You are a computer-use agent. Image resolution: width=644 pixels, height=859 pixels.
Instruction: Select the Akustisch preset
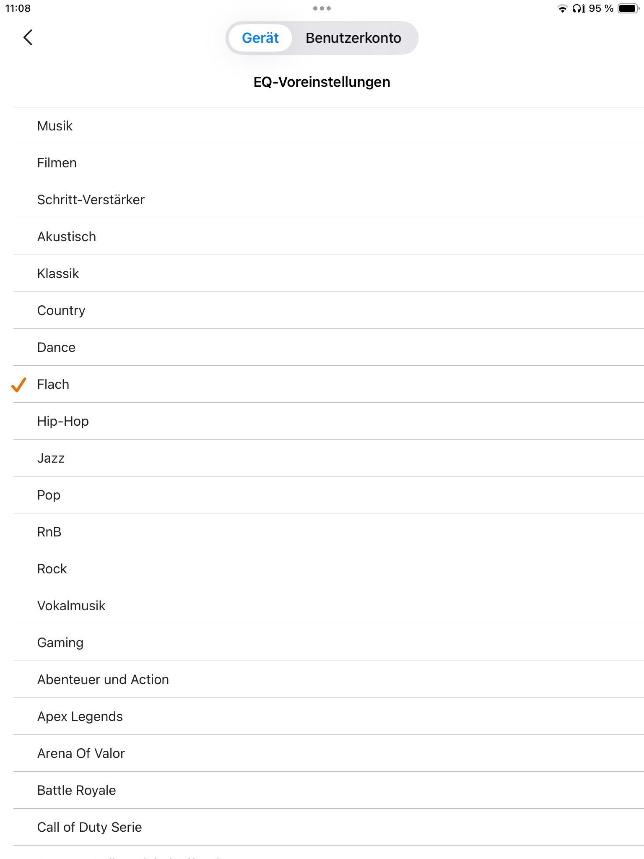click(x=67, y=237)
